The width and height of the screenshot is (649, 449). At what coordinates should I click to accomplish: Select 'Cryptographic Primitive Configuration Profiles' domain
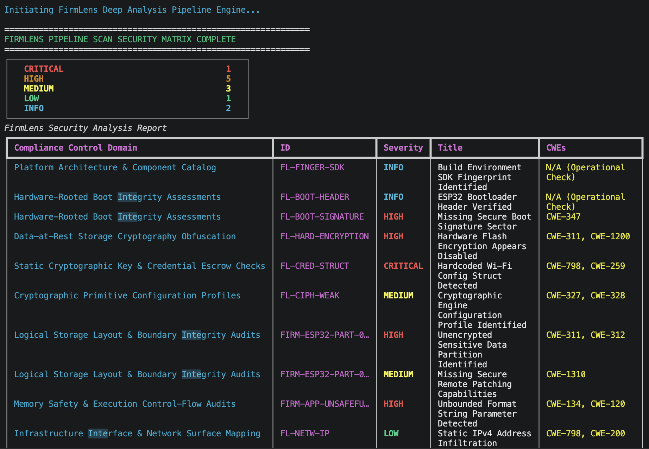[x=127, y=296]
